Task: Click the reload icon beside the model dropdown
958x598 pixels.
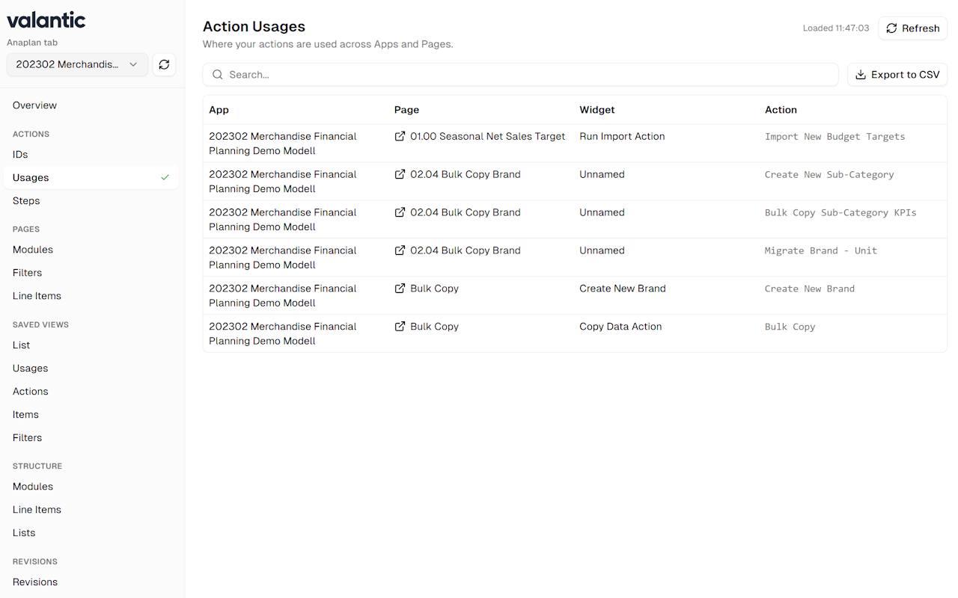Action: pos(164,64)
